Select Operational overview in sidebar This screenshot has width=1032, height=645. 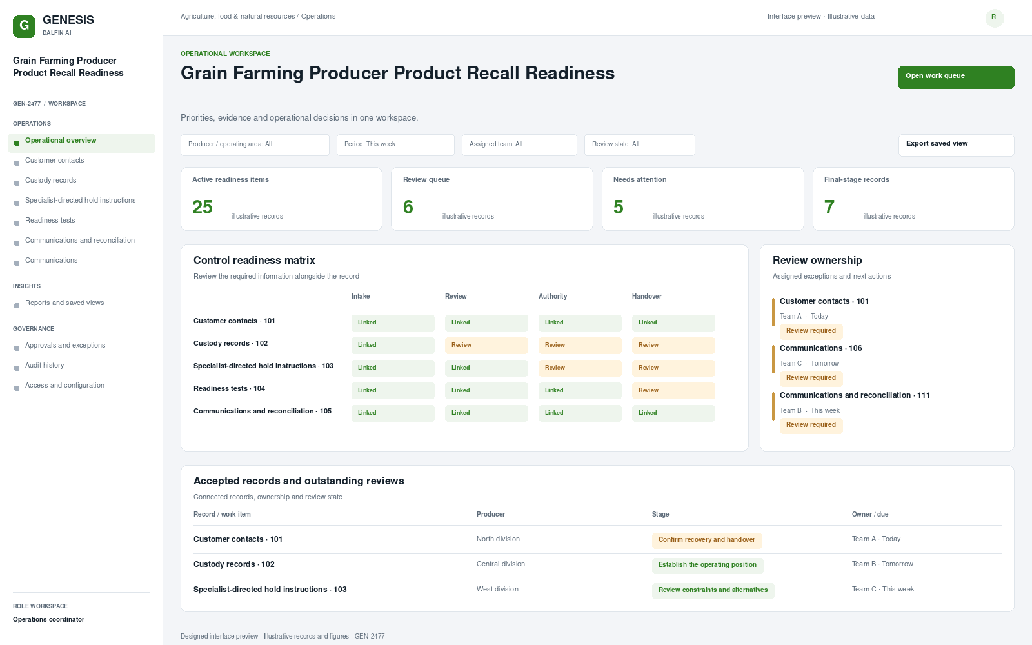tap(81, 143)
